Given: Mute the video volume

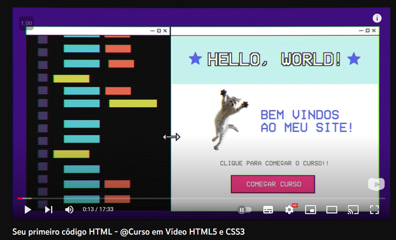Looking at the screenshot, I should pos(69,209).
